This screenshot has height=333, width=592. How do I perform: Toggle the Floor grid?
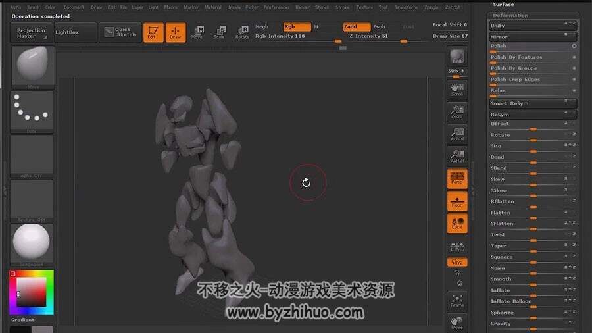pos(457,201)
